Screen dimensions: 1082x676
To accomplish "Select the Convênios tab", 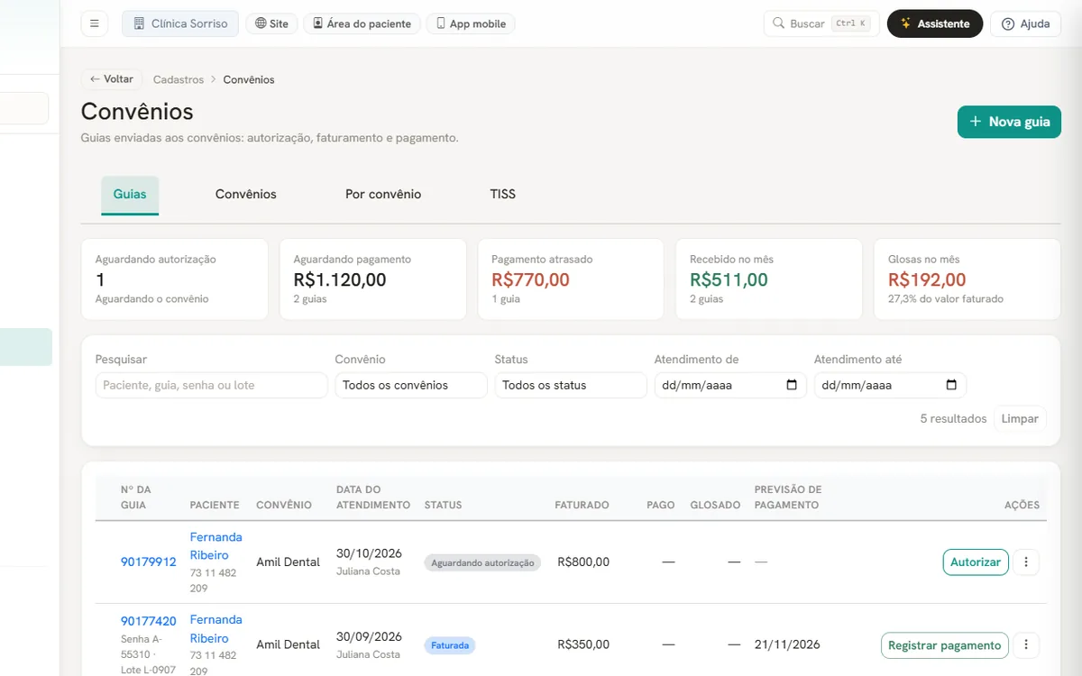I will (246, 194).
